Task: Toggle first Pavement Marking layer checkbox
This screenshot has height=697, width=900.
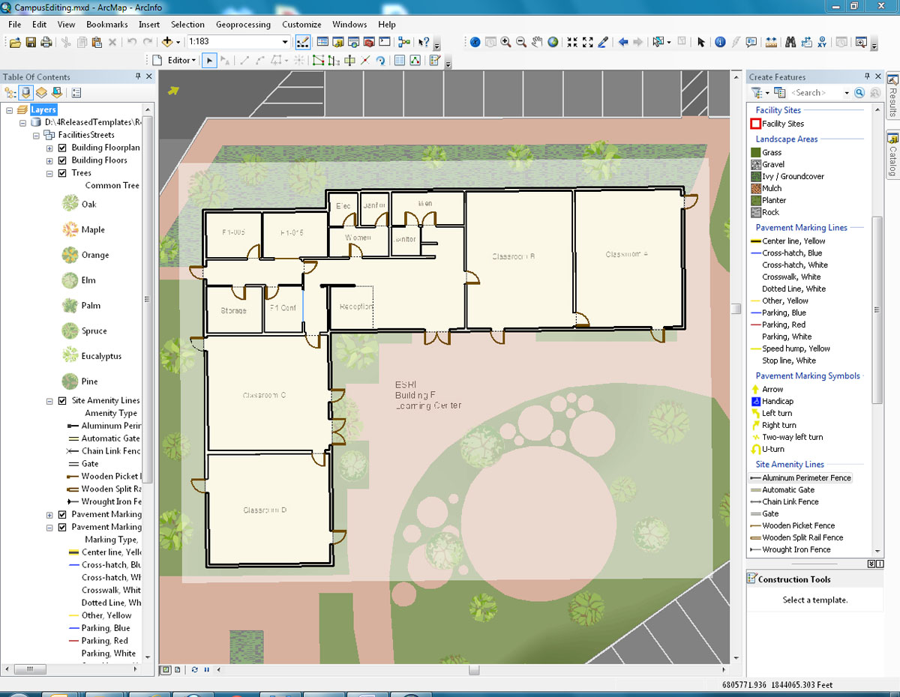Action: pyautogui.click(x=62, y=515)
